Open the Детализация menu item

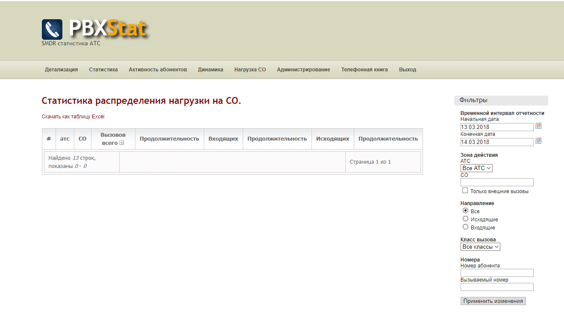62,70
